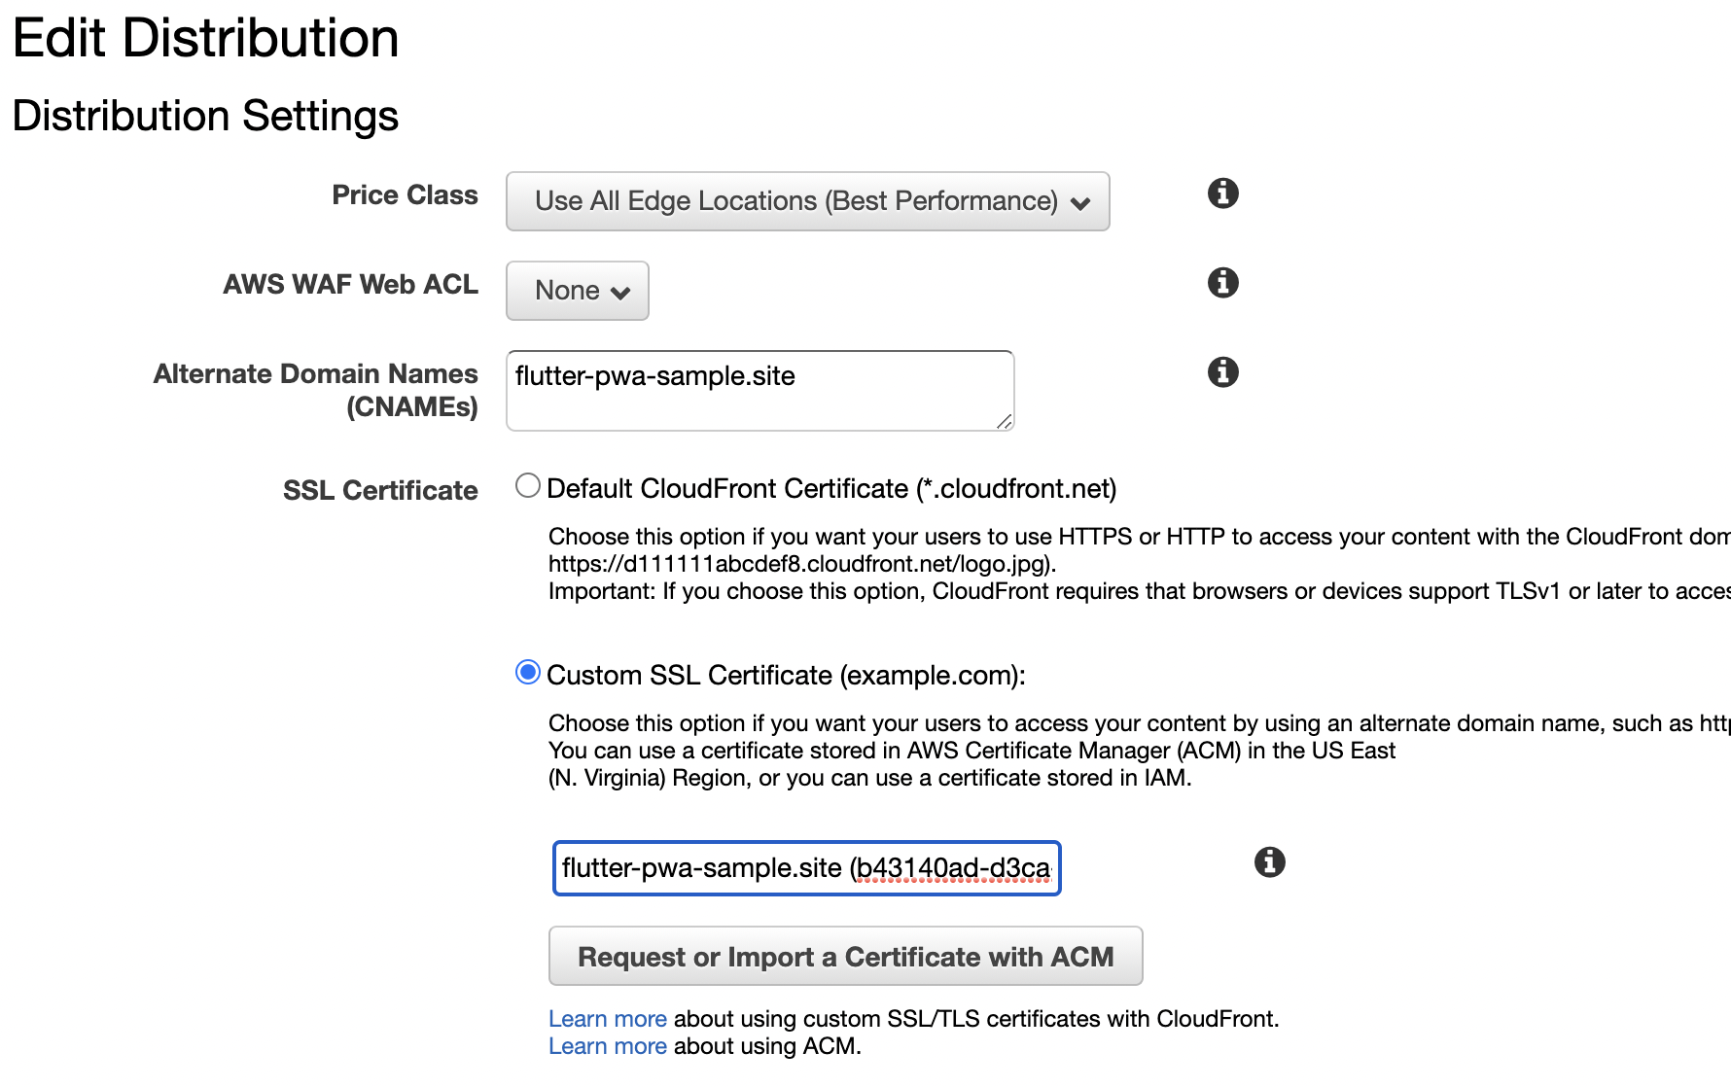The width and height of the screenshot is (1731, 1087).
Task: Click the 'SSL Certificate' label
Action: coord(380,490)
